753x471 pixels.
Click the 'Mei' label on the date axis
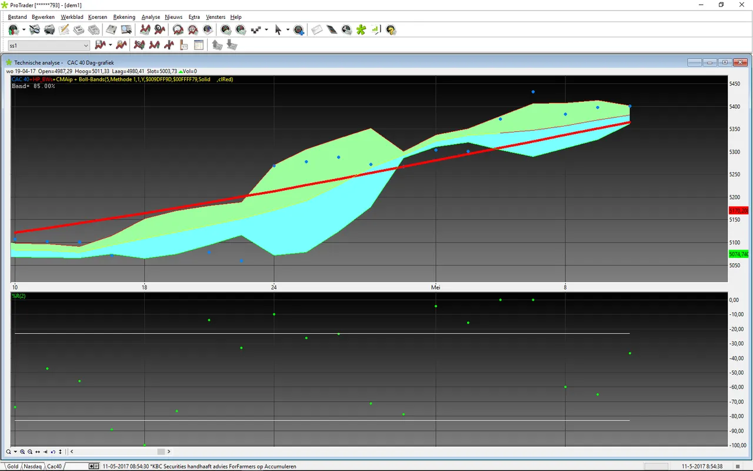pos(436,287)
